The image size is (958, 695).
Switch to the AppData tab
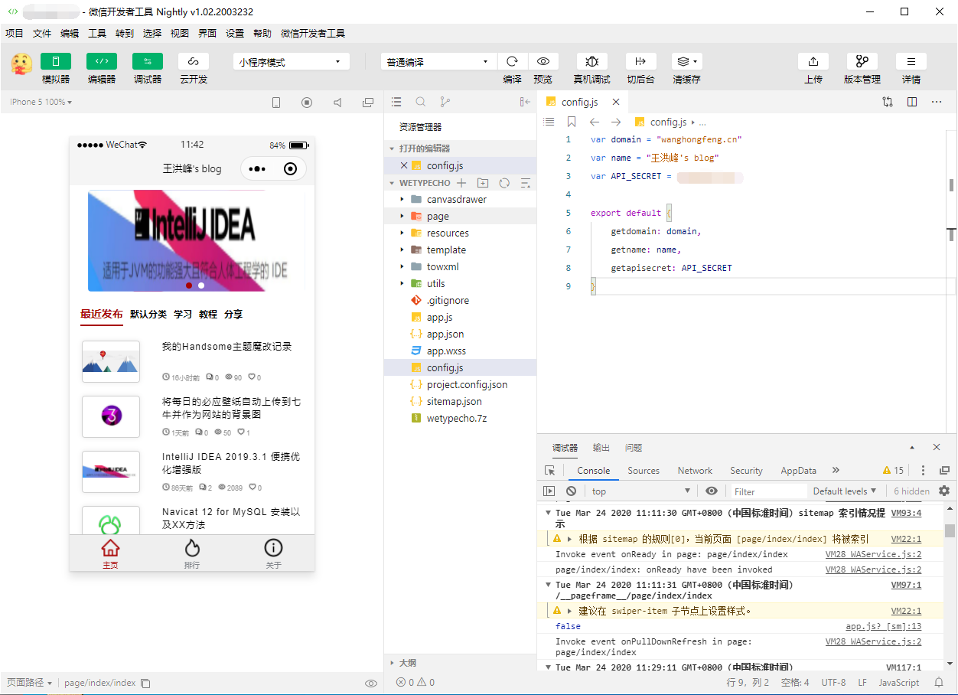pos(799,471)
